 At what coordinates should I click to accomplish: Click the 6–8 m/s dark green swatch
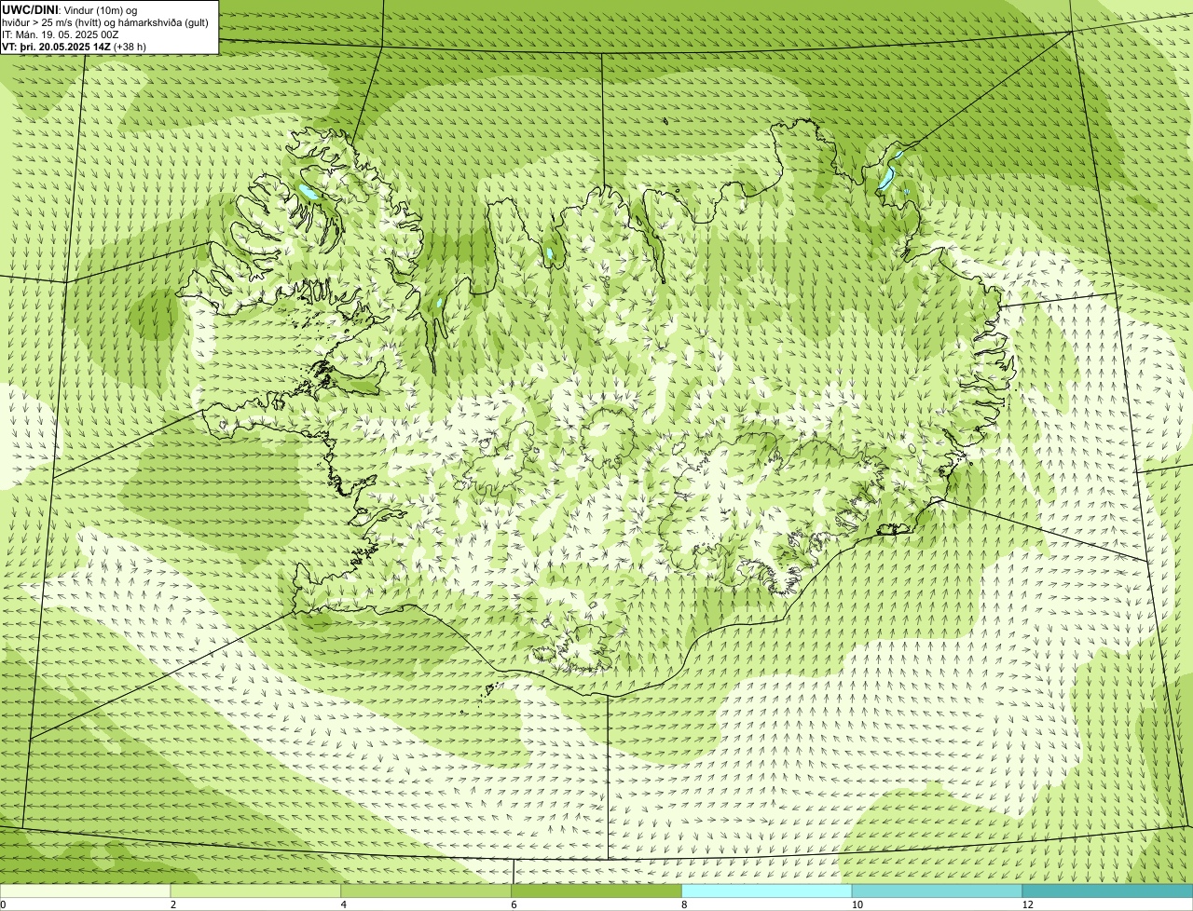click(x=596, y=891)
